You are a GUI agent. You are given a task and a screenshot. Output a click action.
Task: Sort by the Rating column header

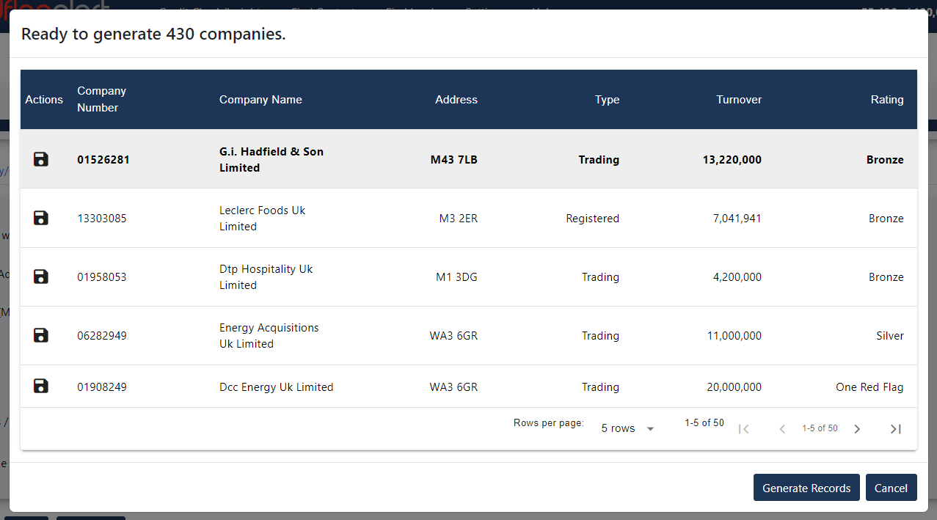tap(887, 100)
